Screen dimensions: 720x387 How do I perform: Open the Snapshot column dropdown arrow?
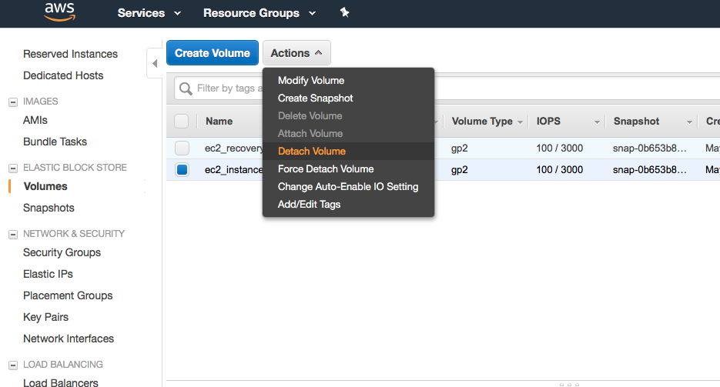[x=689, y=122]
